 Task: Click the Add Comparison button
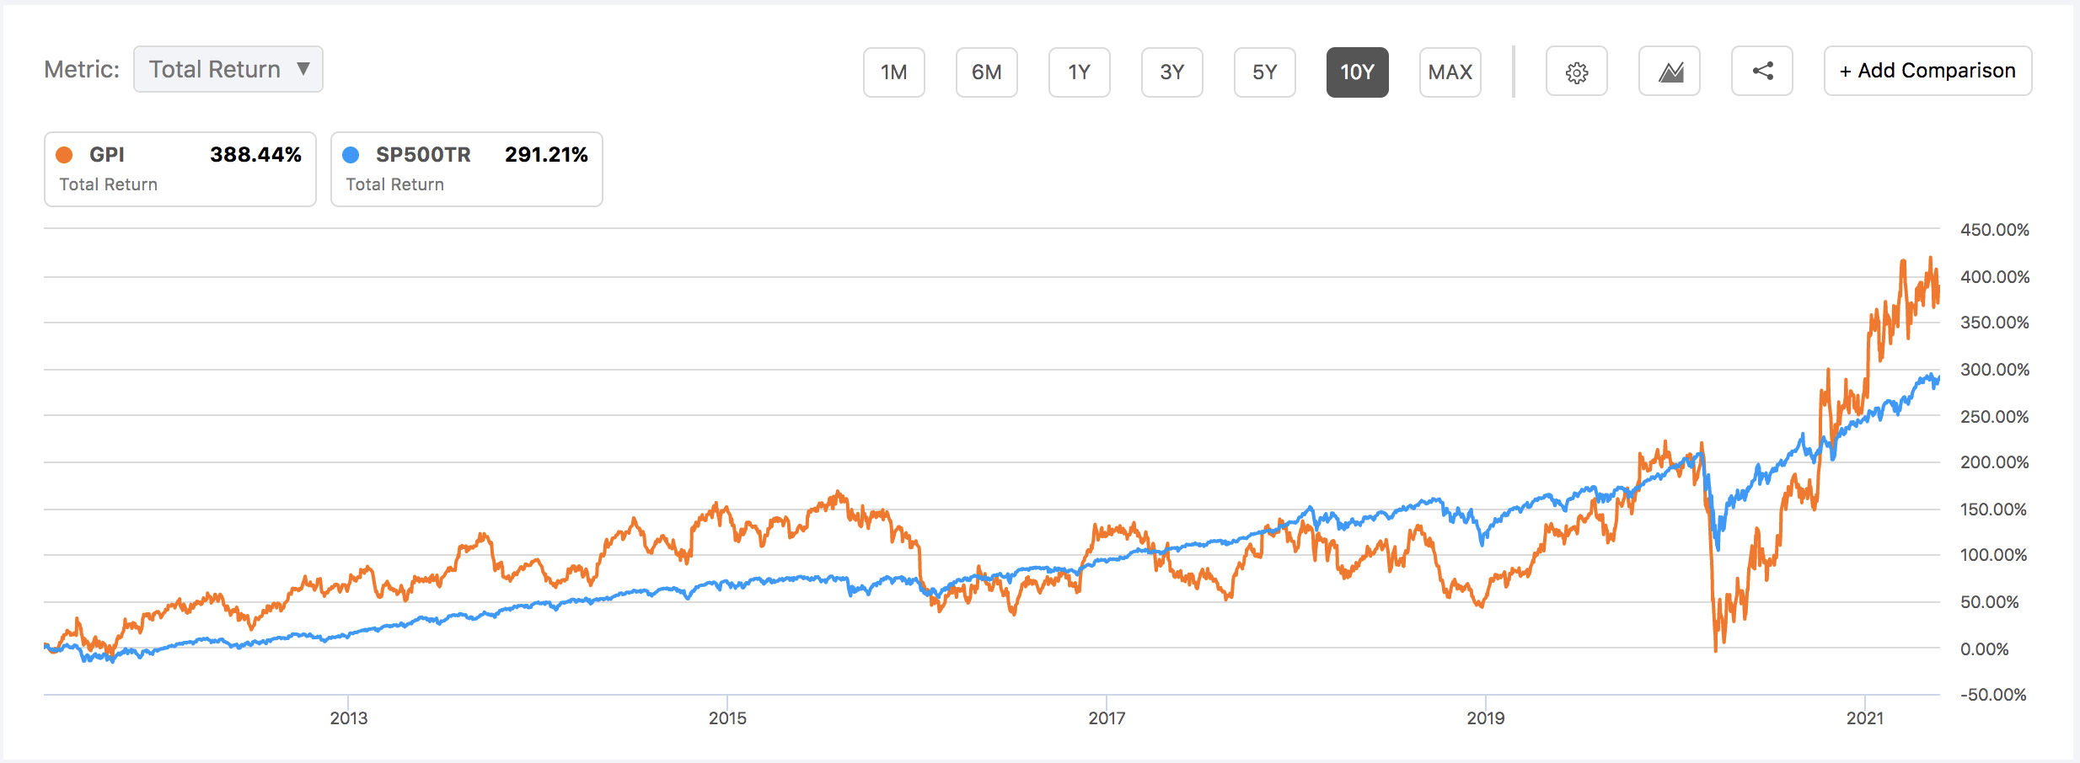(1927, 71)
